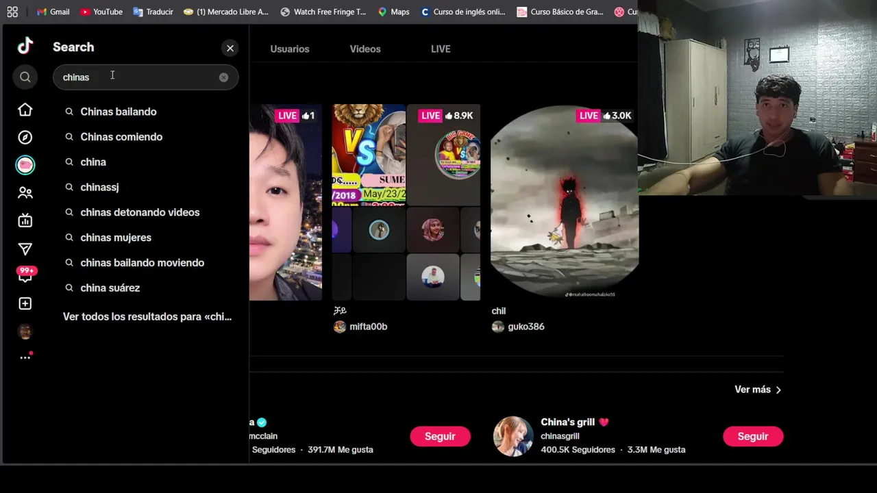
Task: Click the TikTok logo icon
Action: click(x=25, y=46)
